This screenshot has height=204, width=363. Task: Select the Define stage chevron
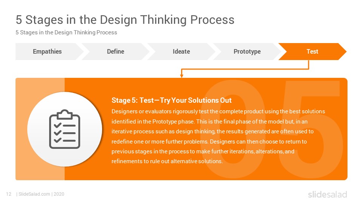(116, 52)
